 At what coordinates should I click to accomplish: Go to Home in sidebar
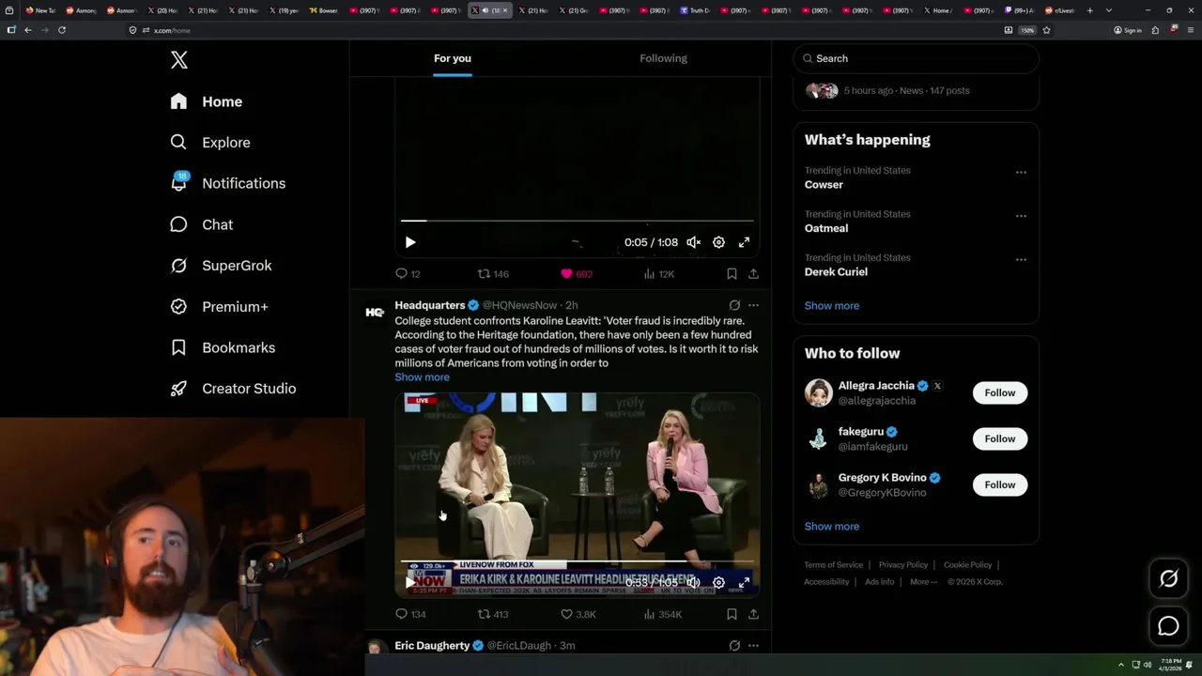207,101
